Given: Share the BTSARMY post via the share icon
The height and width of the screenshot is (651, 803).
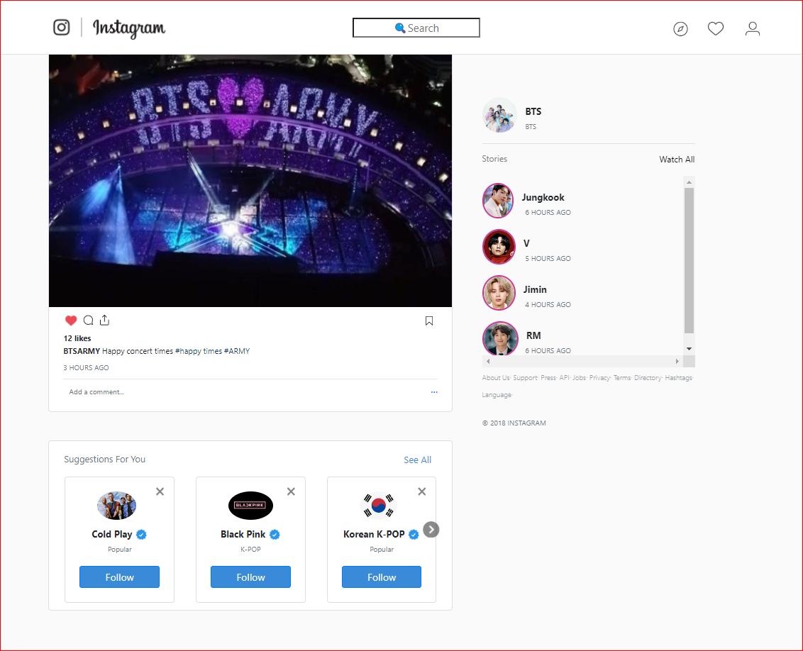Looking at the screenshot, I should (104, 320).
